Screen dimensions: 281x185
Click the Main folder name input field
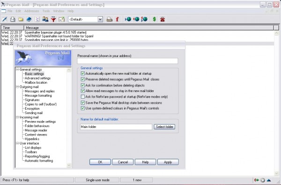(x=116, y=127)
